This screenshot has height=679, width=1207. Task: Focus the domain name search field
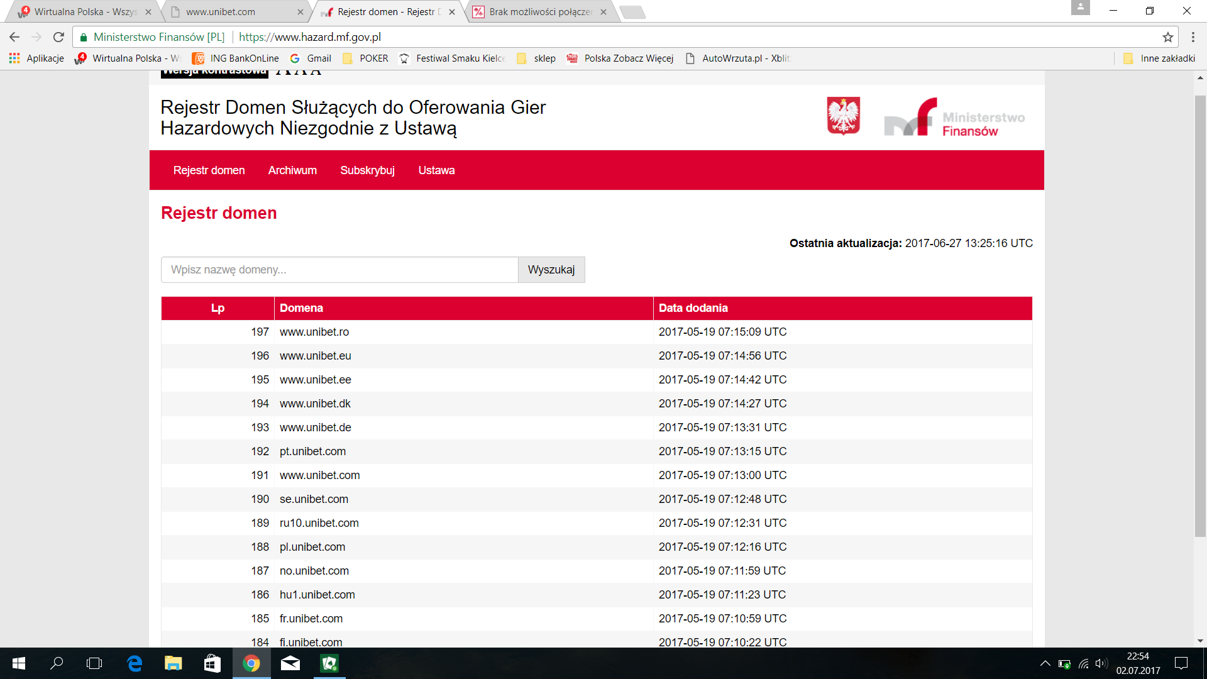pyautogui.click(x=339, y=270)
